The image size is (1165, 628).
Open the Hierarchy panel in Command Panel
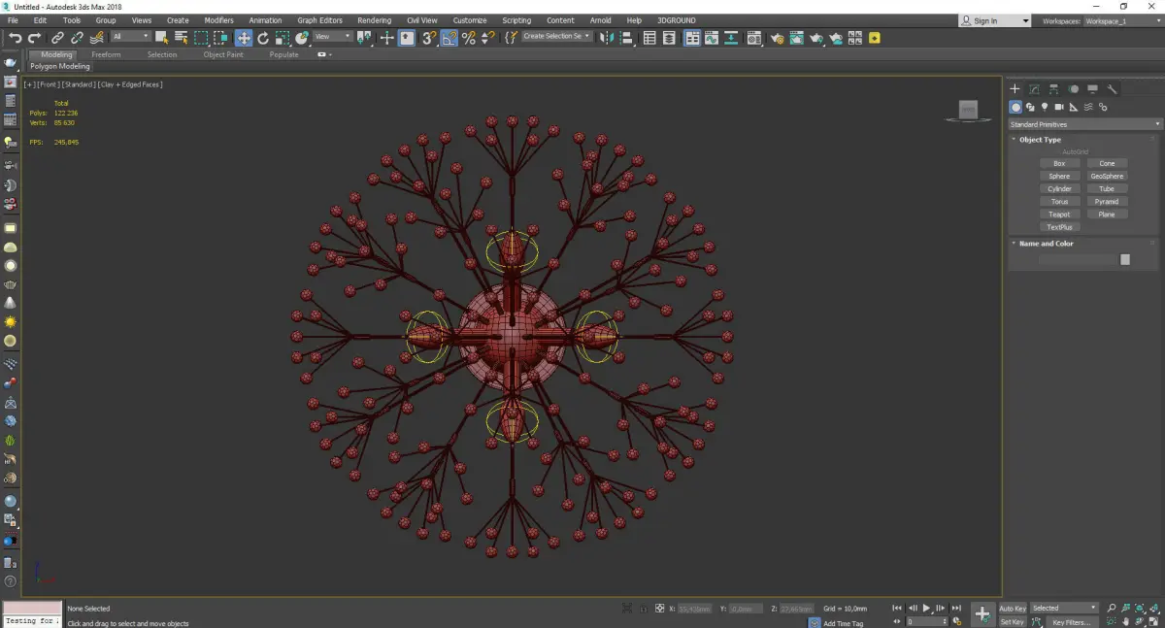point(1054,89)
